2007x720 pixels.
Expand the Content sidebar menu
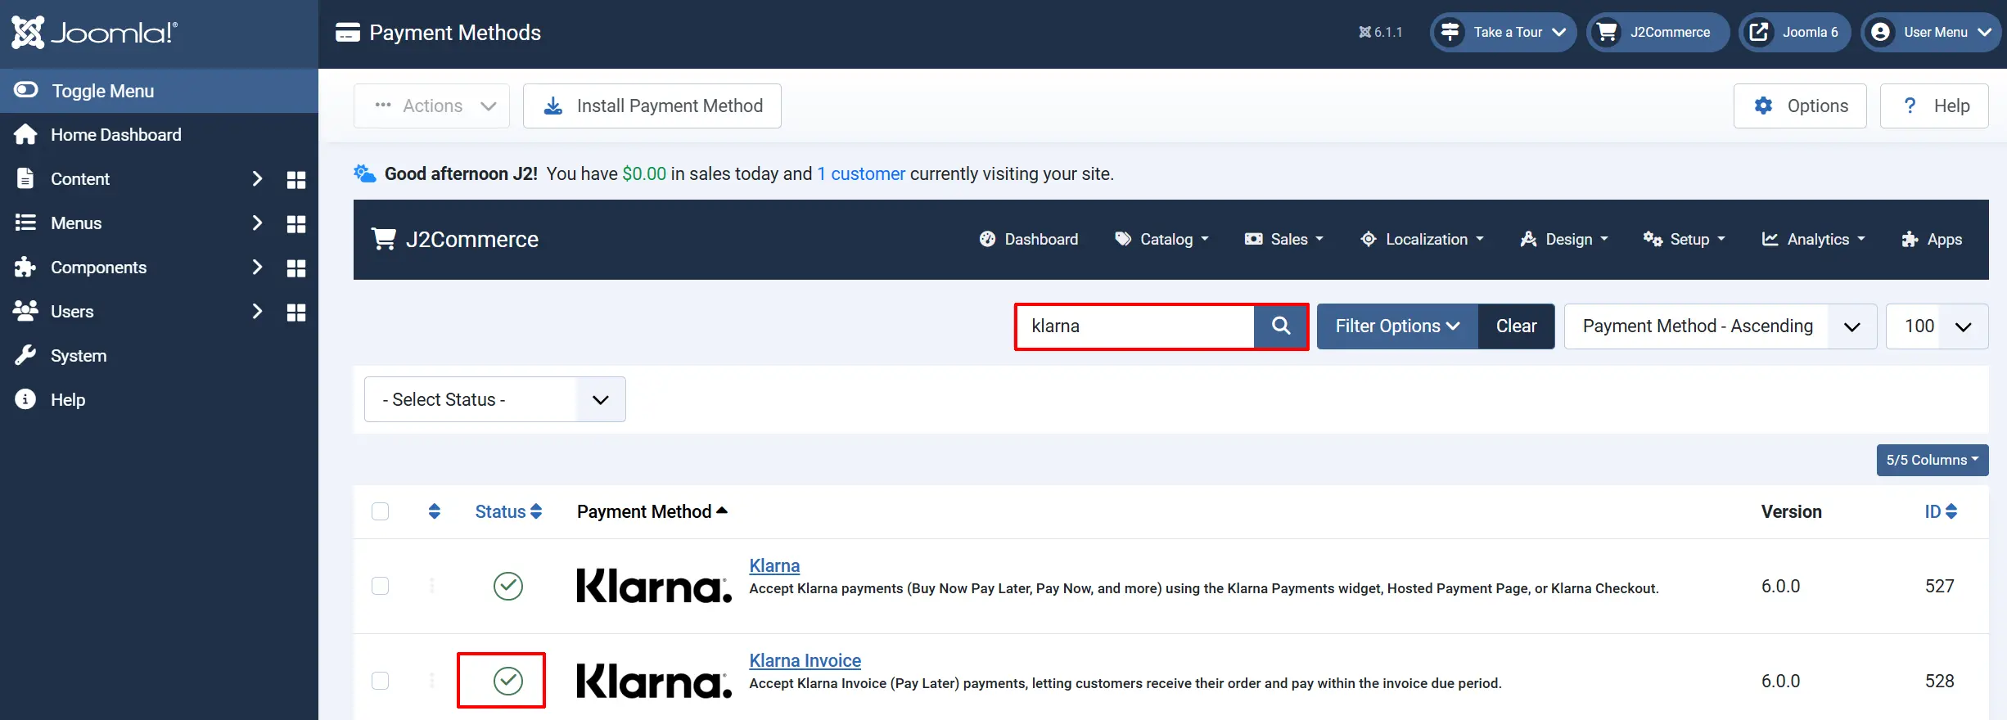tap(256, 179)
